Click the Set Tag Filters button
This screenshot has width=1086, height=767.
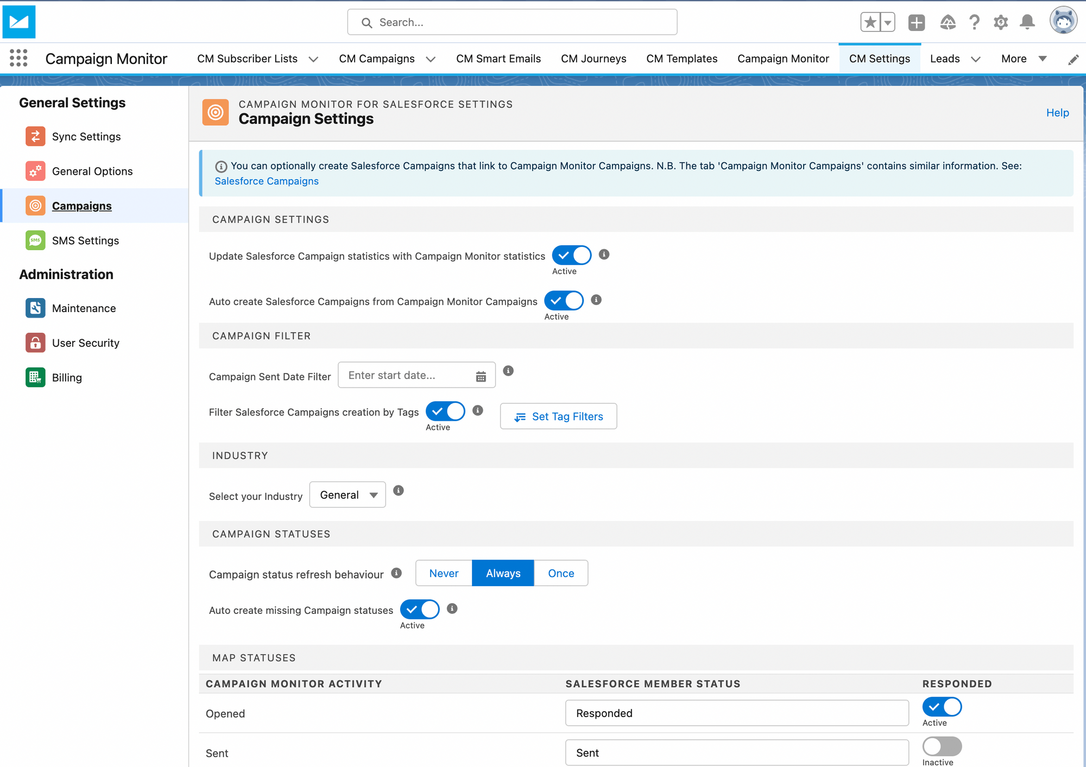point(558,416)
